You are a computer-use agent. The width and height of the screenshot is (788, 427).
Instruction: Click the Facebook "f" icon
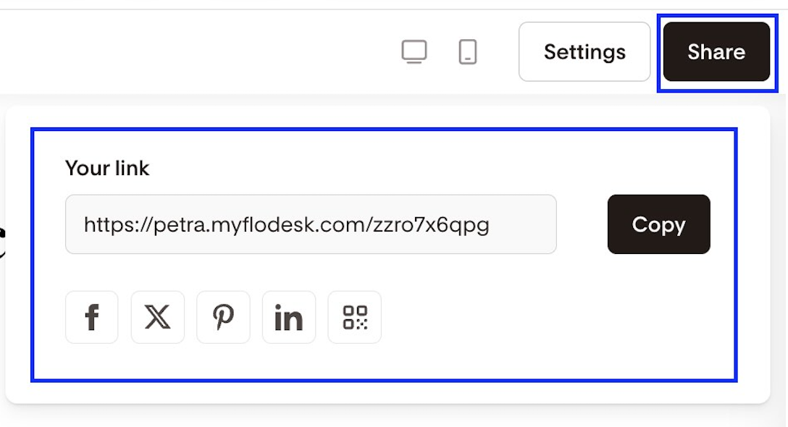click(x=92, y=317)
